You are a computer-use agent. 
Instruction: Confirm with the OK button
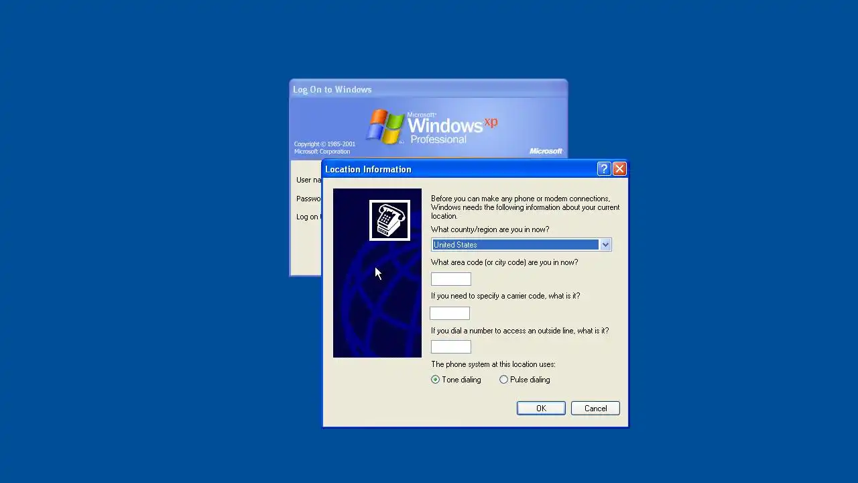click(541, 409)
